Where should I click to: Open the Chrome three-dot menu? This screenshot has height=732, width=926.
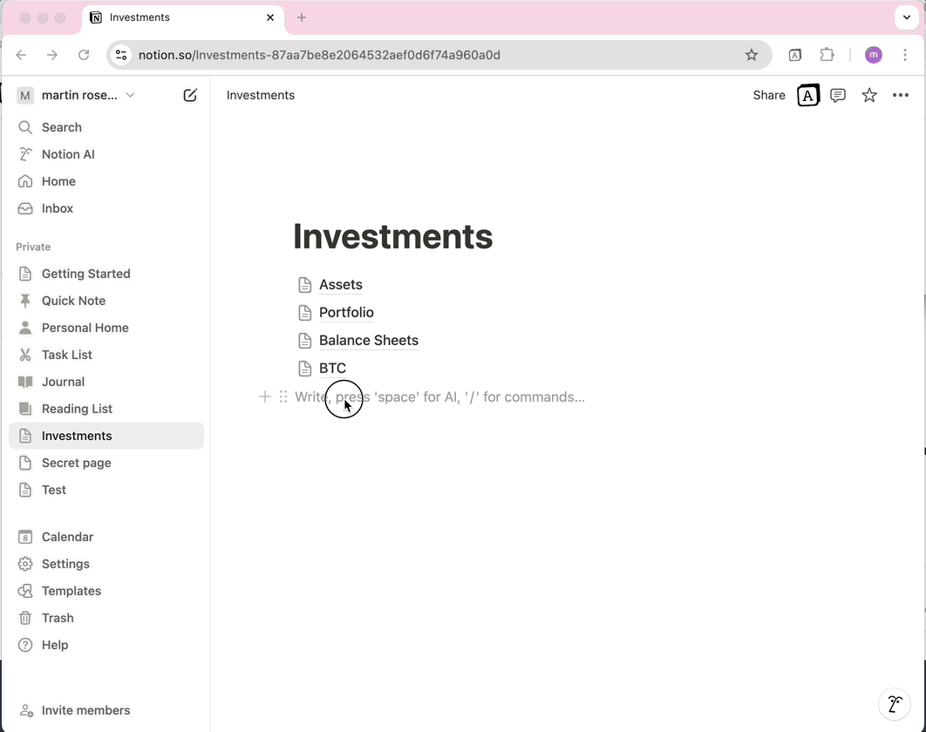[905, 55]
